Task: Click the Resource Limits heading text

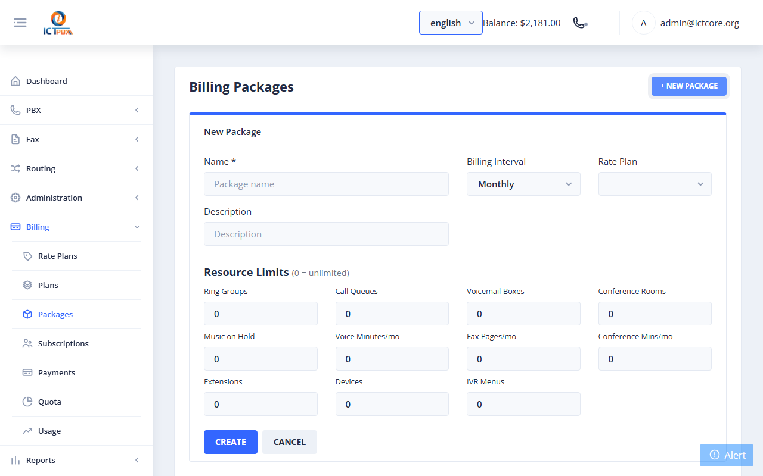Action: click(246, 272)
